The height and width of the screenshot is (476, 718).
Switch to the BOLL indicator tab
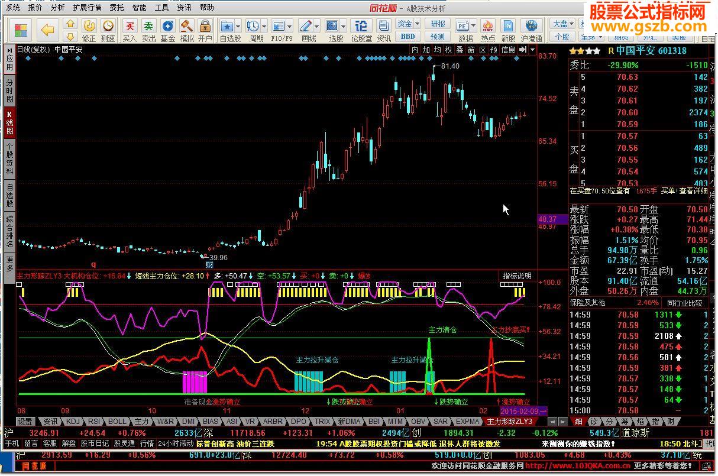point(117,422)
